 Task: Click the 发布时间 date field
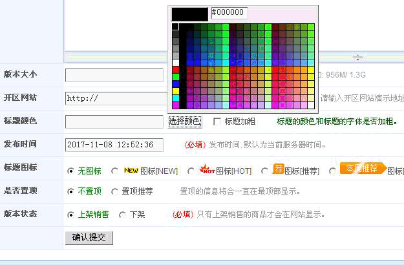pyautogui.click(x=114, y=145)
